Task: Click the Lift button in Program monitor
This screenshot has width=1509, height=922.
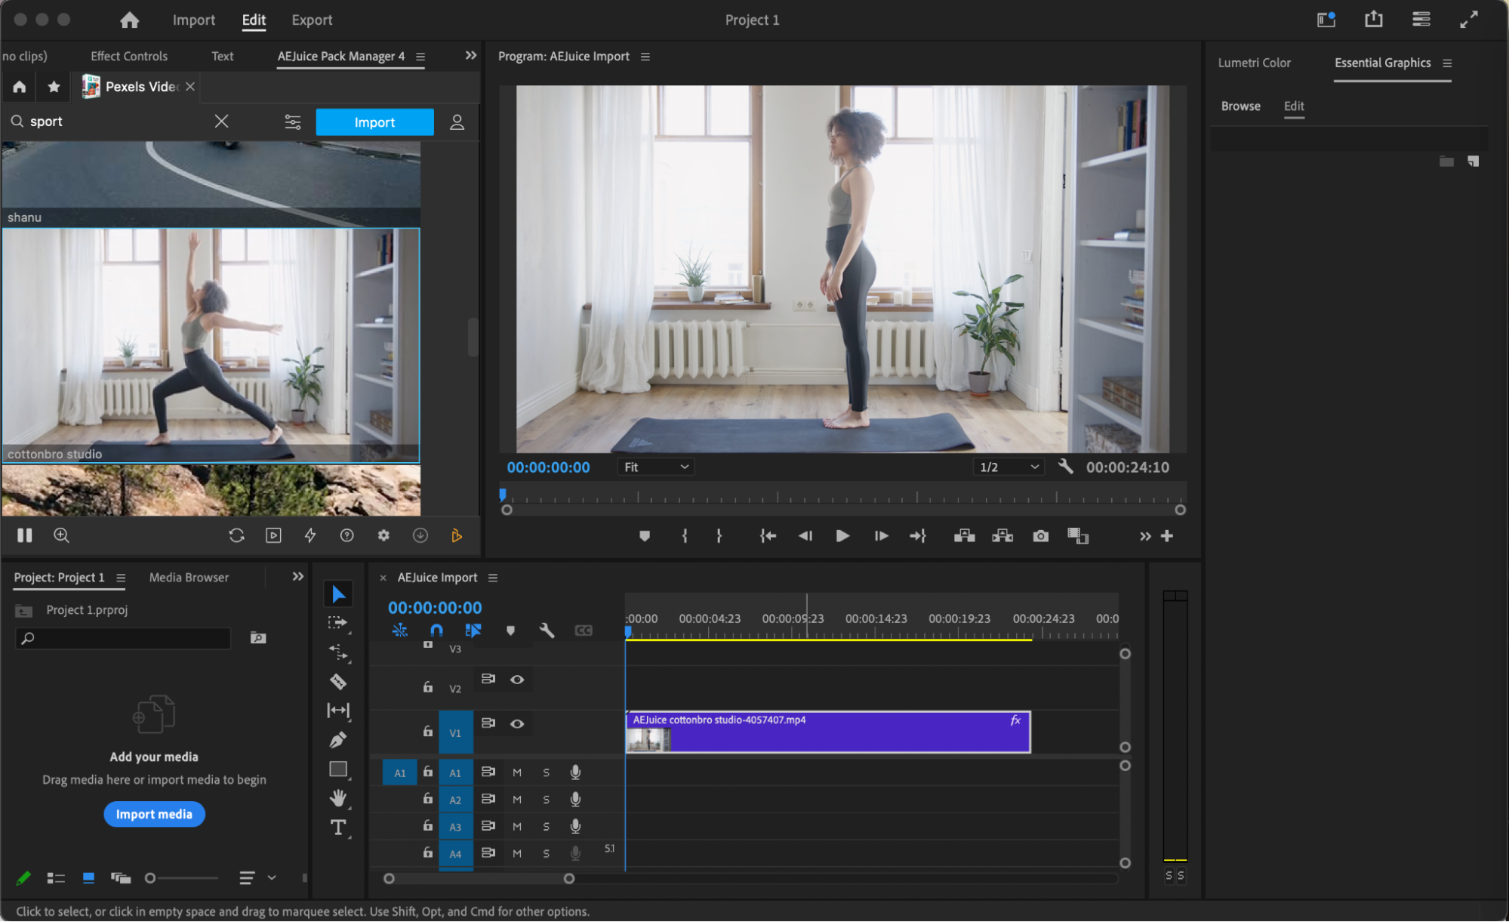Action: [x=964, y=536]
